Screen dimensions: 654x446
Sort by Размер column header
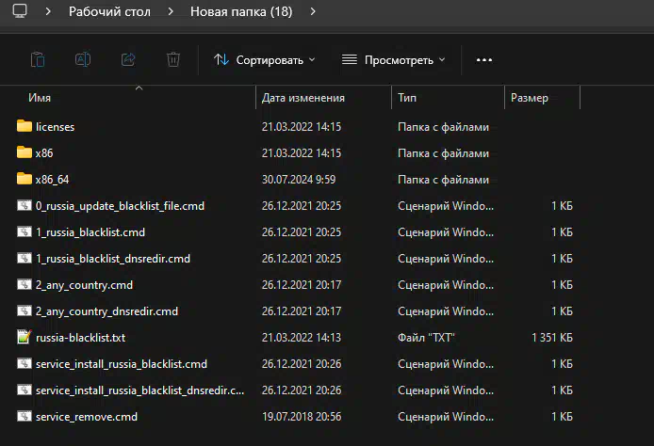530,98
